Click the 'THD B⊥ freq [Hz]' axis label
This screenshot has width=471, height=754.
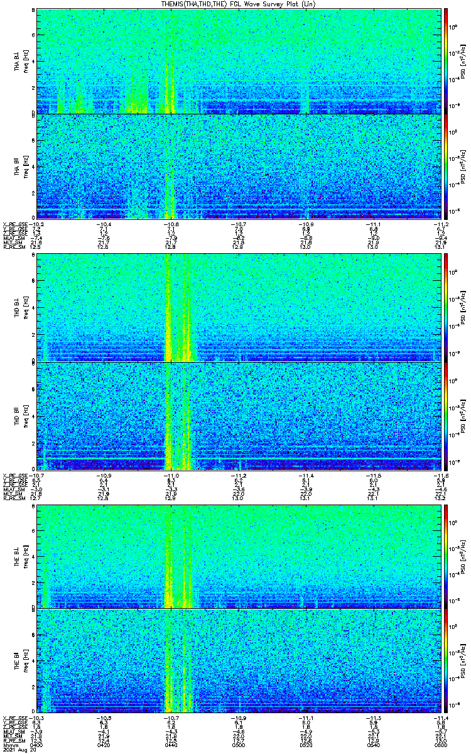tap(21, 308)
